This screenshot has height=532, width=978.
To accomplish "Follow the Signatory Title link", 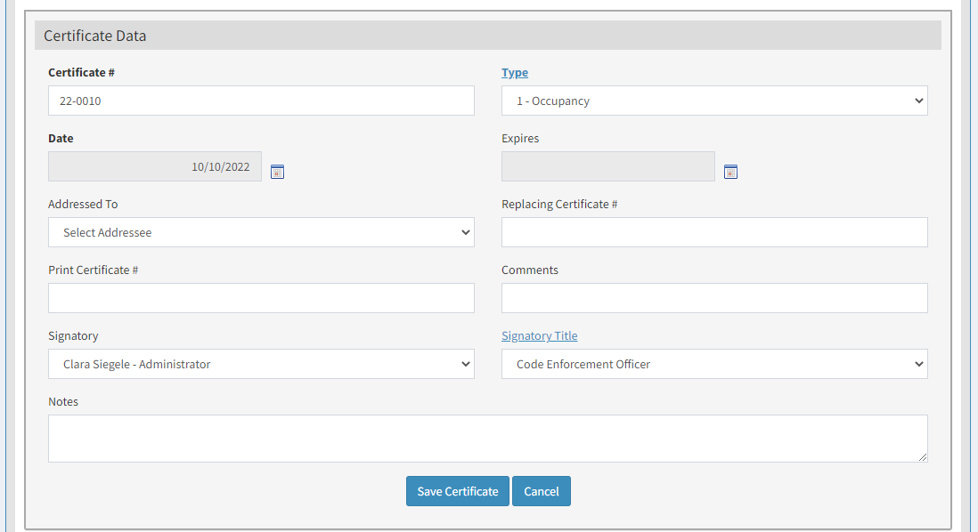I will pos(540,335).
